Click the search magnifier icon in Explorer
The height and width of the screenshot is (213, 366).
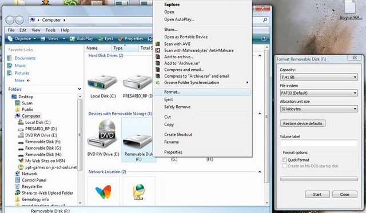[x=265, y=20]
